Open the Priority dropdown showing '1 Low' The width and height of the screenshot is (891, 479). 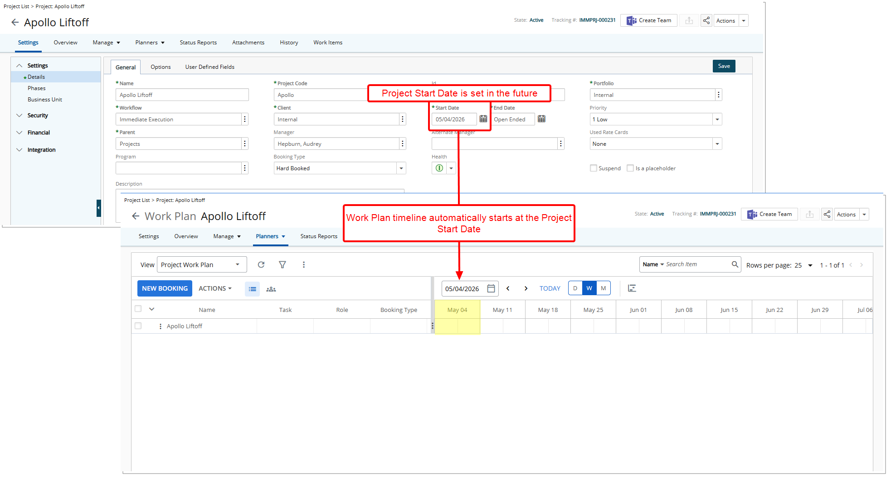716,119
